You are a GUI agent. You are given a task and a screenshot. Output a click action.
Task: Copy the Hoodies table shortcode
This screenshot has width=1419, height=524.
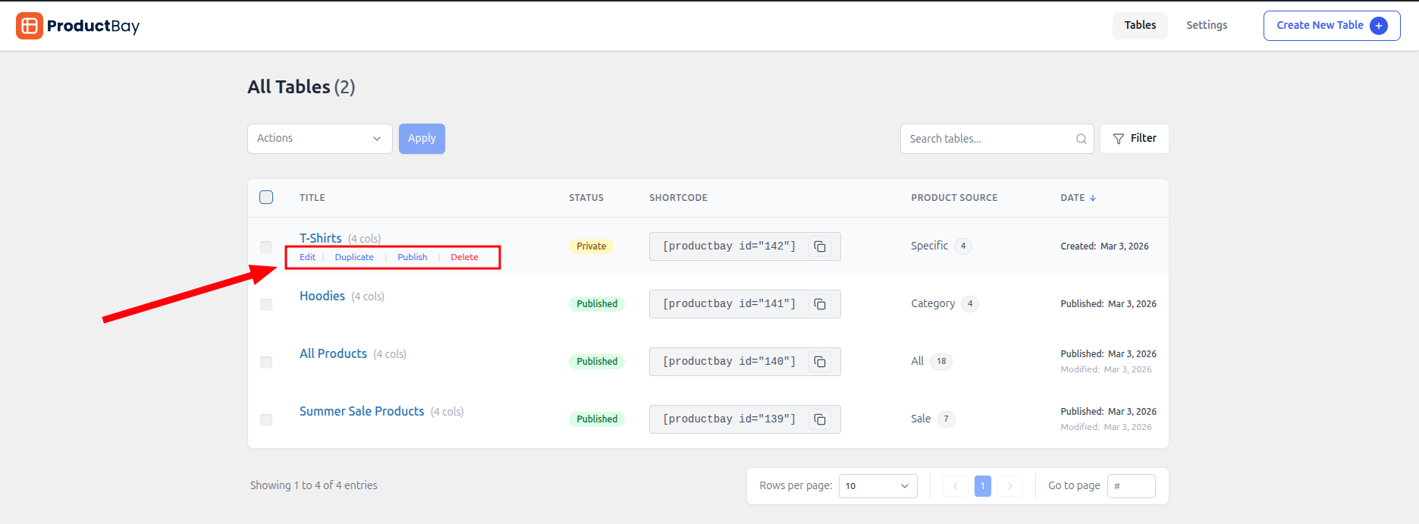pos(820,304)
